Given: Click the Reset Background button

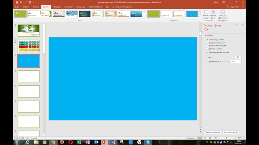Looking at the screenshot, I should coord(231,132).
